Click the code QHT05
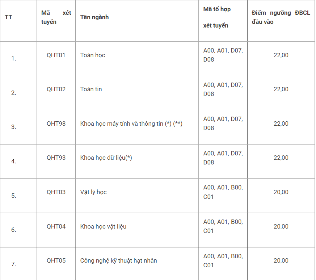Image resolution: width=316 pixels, height=280 pixels. [56, 261]
